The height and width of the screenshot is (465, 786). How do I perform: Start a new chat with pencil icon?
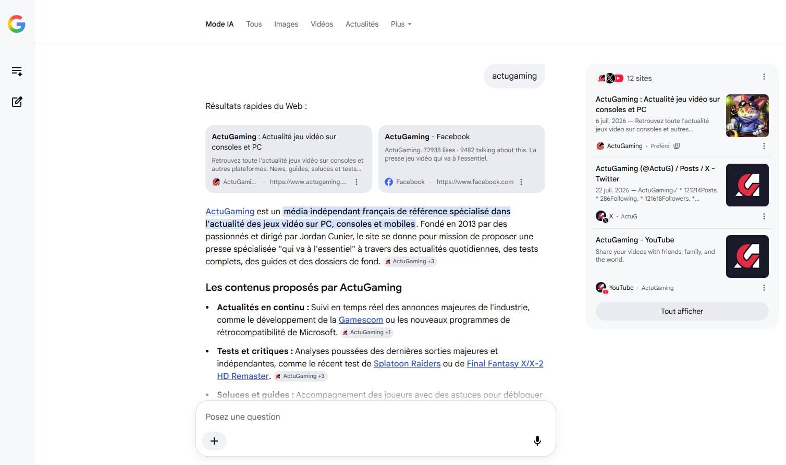17,102
